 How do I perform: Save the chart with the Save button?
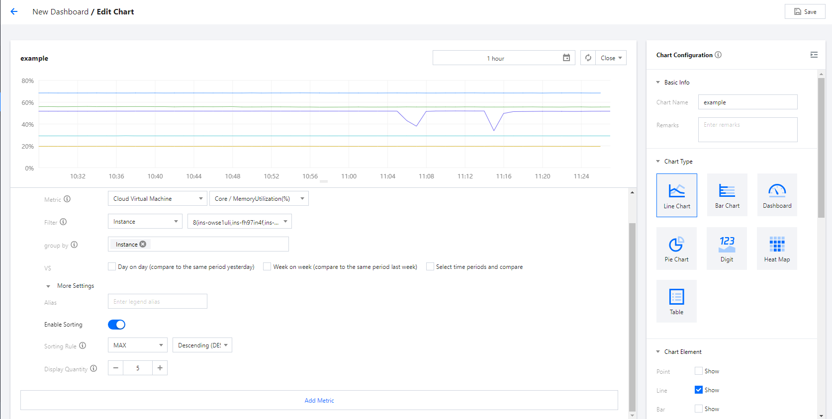(805, 11)
